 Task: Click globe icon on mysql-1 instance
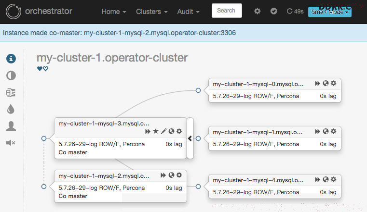click(326, 131)
